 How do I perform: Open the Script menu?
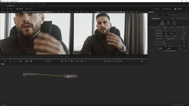pos(19,3)
